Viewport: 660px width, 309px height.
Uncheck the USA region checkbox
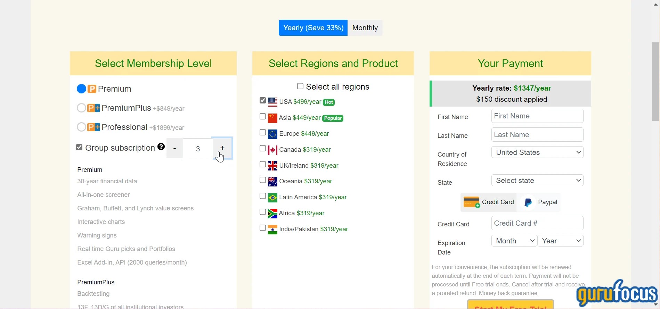(263, 101)
